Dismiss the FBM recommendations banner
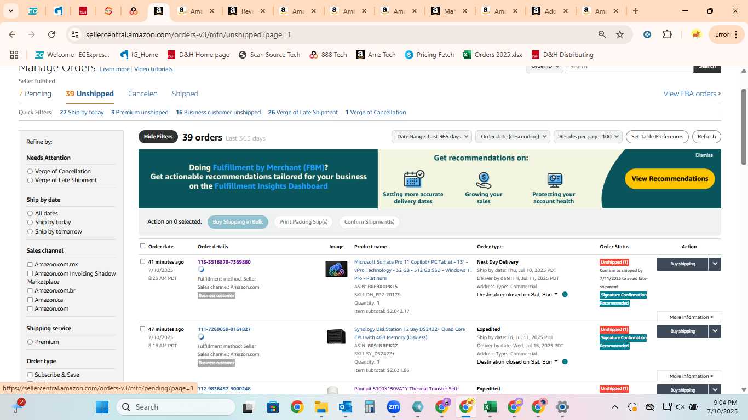The height and width of the screenshot is (420, 748). [x=704, y=155]
